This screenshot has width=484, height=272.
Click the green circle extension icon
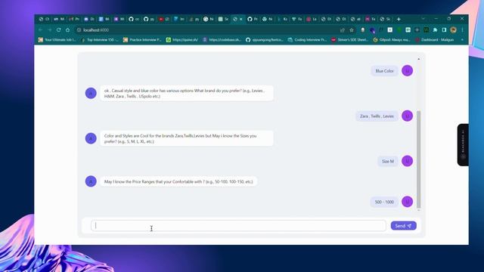tap(399, 30)
